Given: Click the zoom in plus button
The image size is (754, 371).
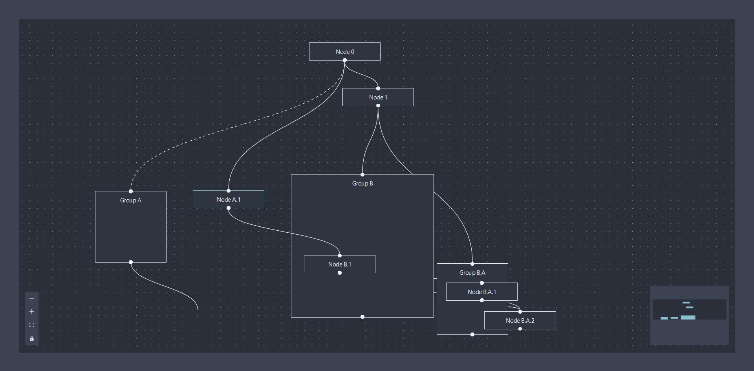Looking at the screenshot, I should click(x=32, y=312).
